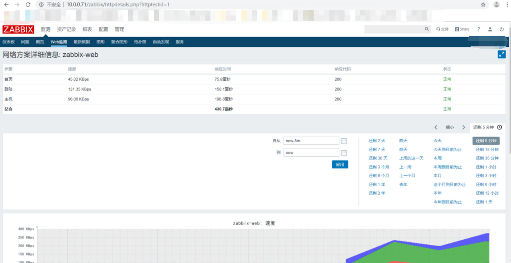Select 还剩 1 天 time range
The height and width of the screenshot is (263, 511).
484,202
